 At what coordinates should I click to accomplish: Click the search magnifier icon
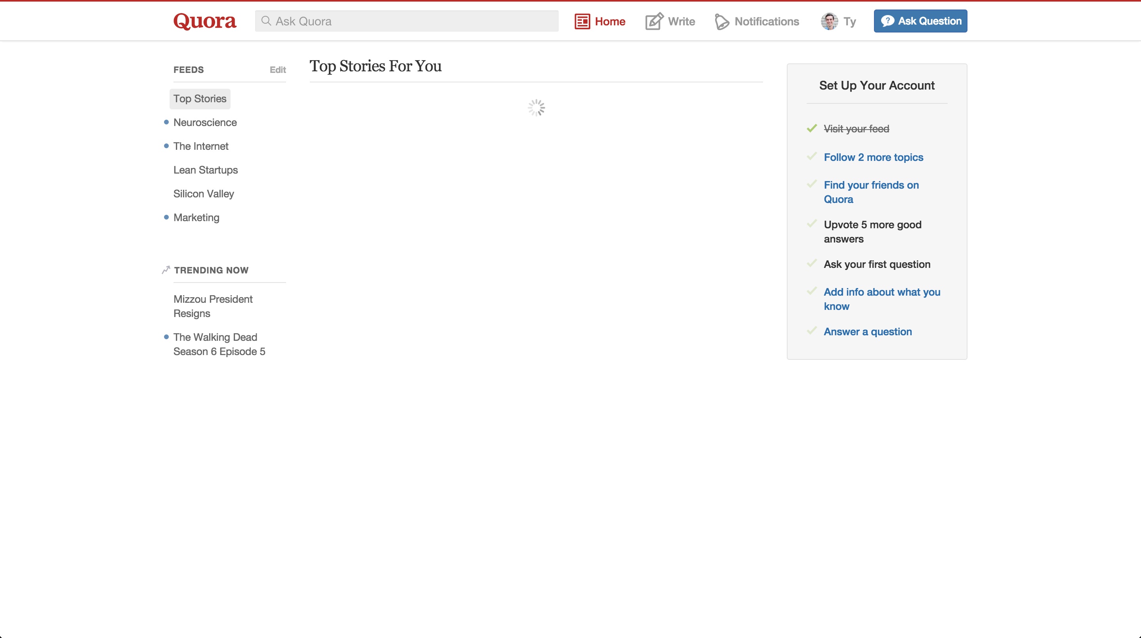pos(266,21)
